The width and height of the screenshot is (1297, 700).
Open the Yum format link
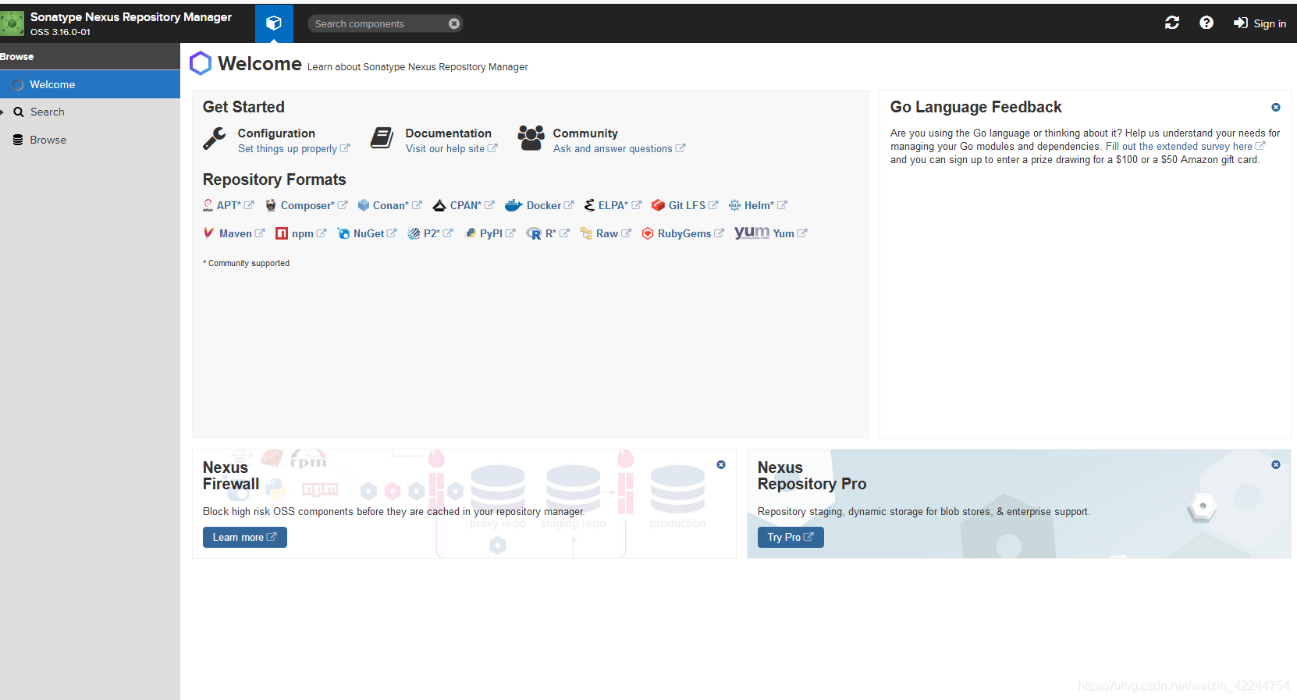[790, 233]
